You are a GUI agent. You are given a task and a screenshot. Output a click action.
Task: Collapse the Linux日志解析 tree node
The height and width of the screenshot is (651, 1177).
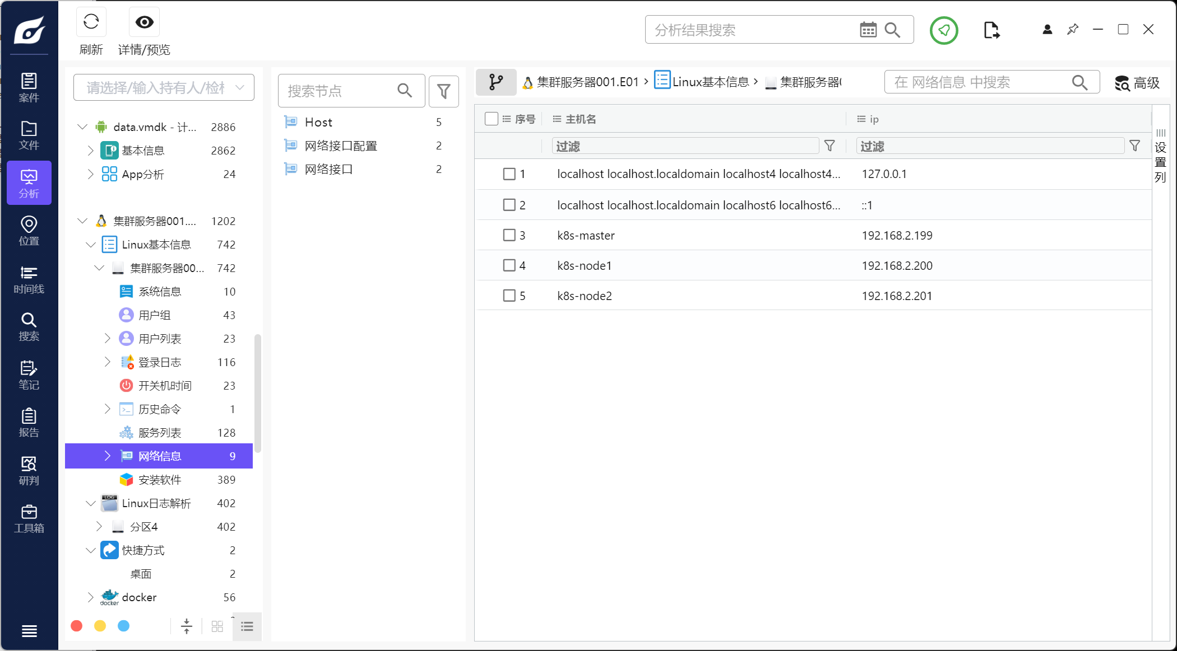pos(91,503)
